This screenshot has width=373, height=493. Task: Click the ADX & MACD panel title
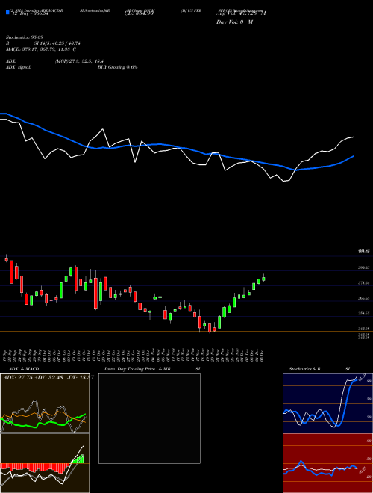pyautogui.click(x=24, y=369)
